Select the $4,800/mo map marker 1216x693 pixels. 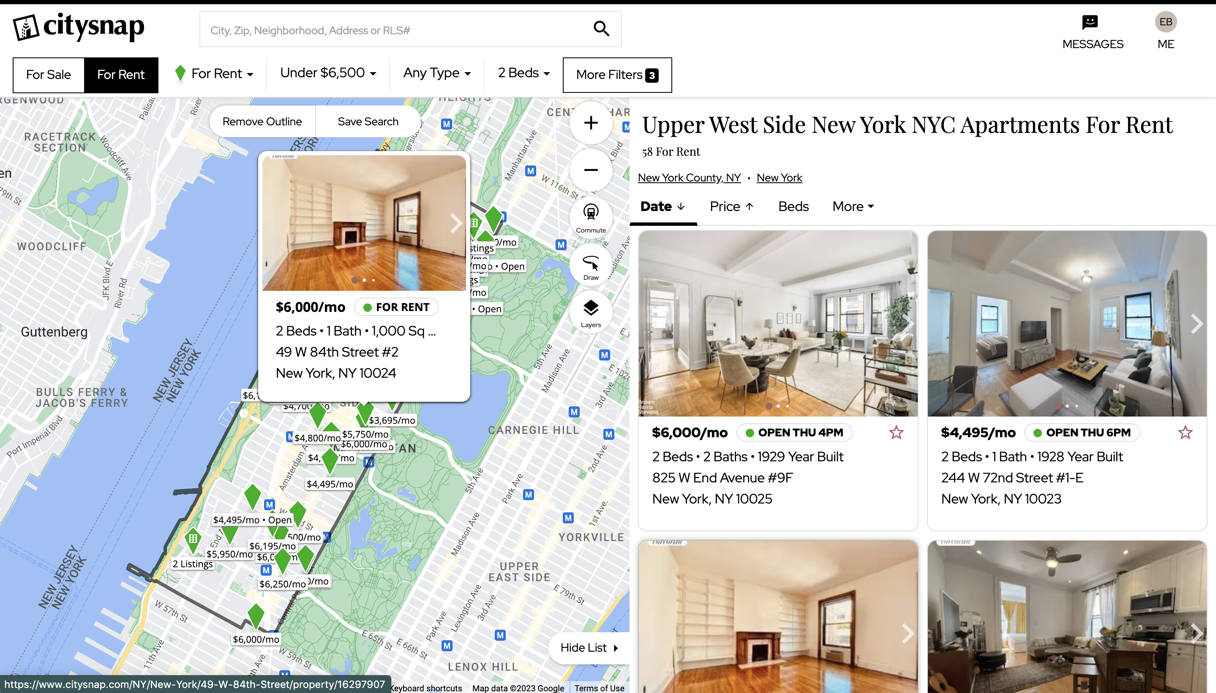(x=317, y=438)
